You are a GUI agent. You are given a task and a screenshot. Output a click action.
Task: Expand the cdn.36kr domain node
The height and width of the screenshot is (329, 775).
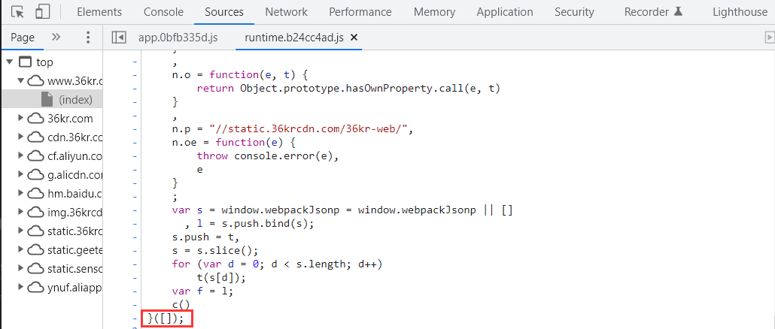pyautogui.click(x=22, y=137)
